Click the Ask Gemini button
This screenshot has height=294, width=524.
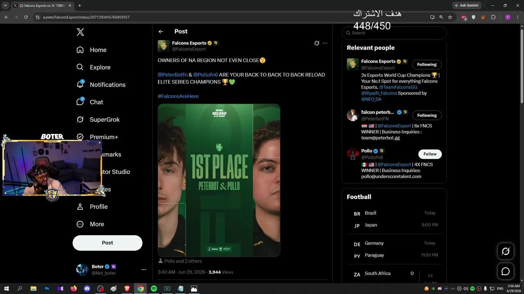pyautogui.click(x=466, y=5)
